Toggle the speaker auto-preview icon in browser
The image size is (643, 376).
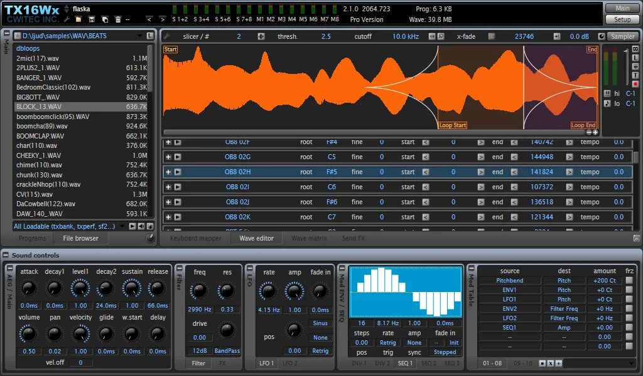click(x=141, y=226)
